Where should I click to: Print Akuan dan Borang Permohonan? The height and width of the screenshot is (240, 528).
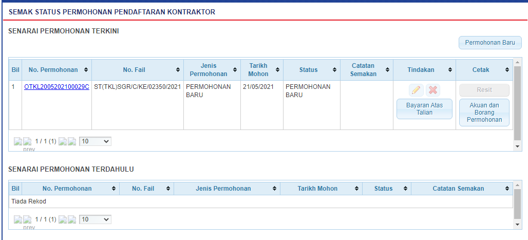pos(484,113)
